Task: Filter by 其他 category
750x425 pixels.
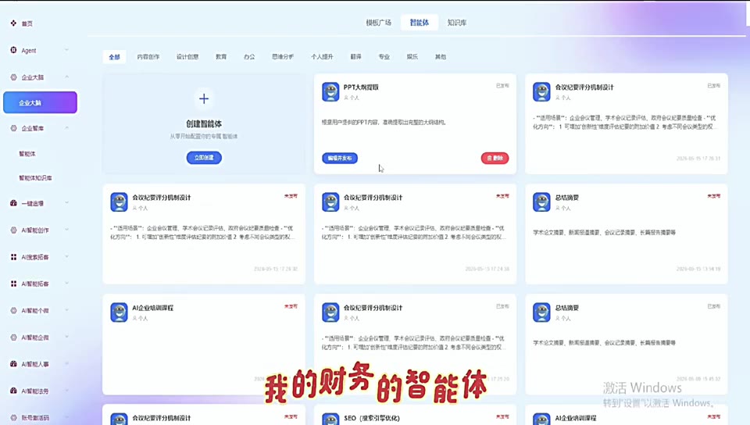Action: [441, 56]
